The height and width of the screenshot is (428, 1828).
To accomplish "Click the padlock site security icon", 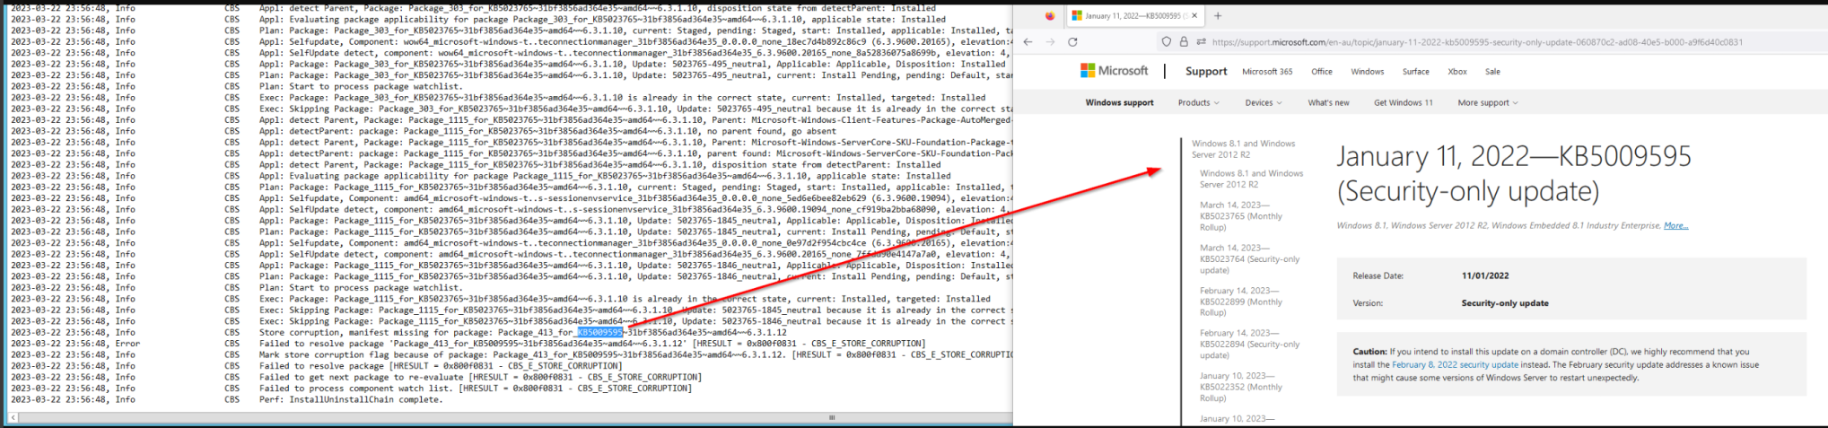I will 1184,41.
